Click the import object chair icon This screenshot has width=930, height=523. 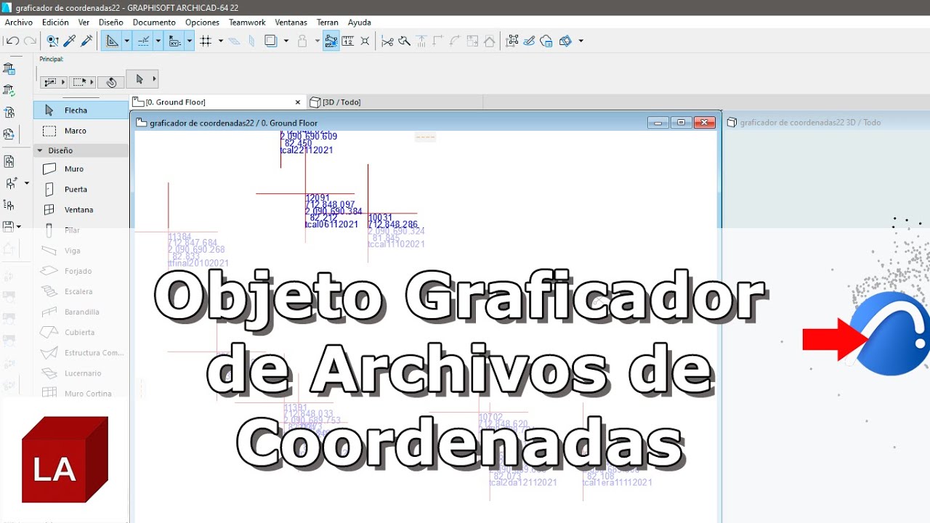(x=9, y=113)
